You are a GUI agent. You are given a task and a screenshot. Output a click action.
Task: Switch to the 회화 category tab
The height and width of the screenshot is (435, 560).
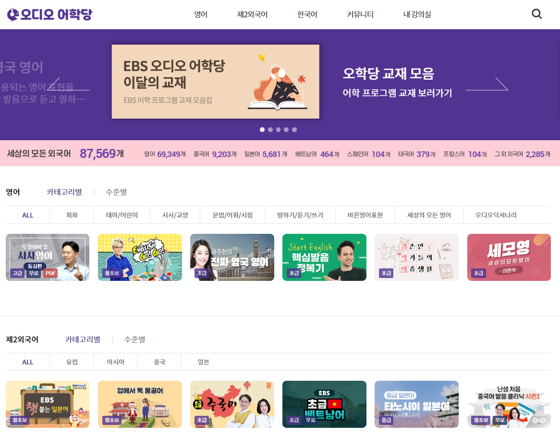tap(72, 215)
